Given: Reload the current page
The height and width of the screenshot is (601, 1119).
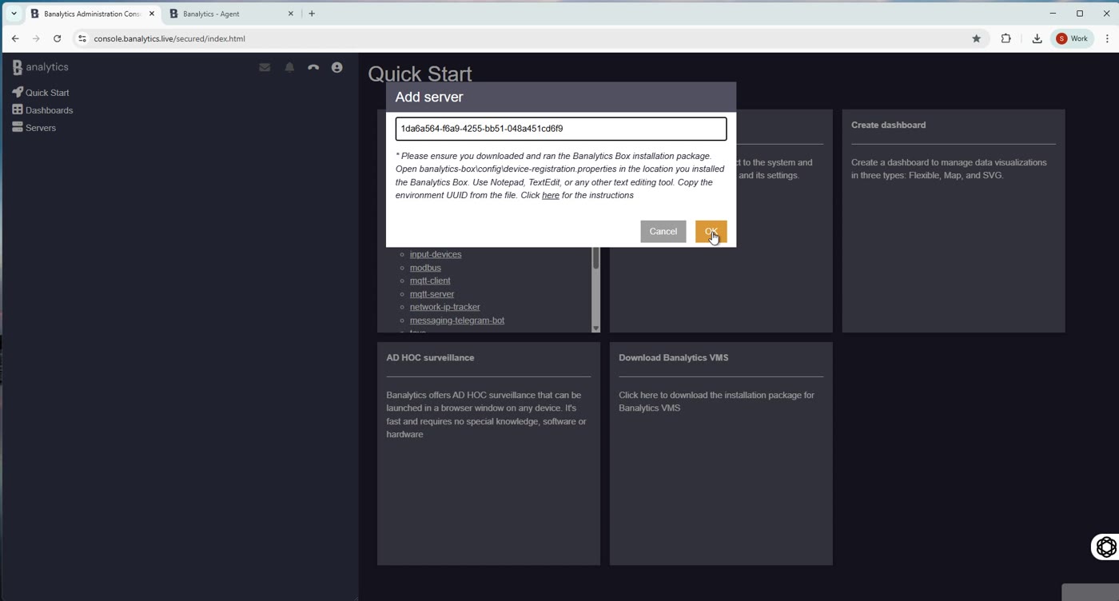Looking at the screenshot, I should pos(57,38).
